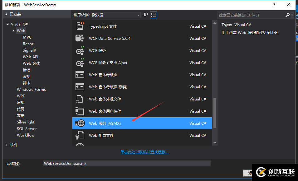Switch templates to small icons view
The height and width of the screenshot is (181, 298).
[x=145, y=15]
